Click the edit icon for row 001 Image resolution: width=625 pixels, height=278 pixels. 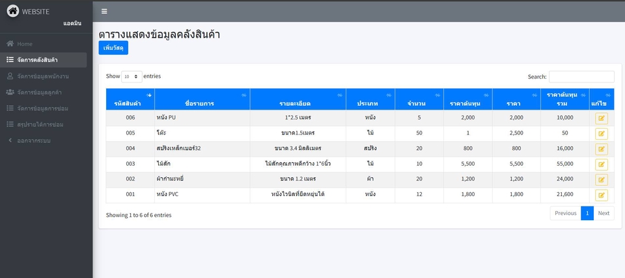point(602,196)
